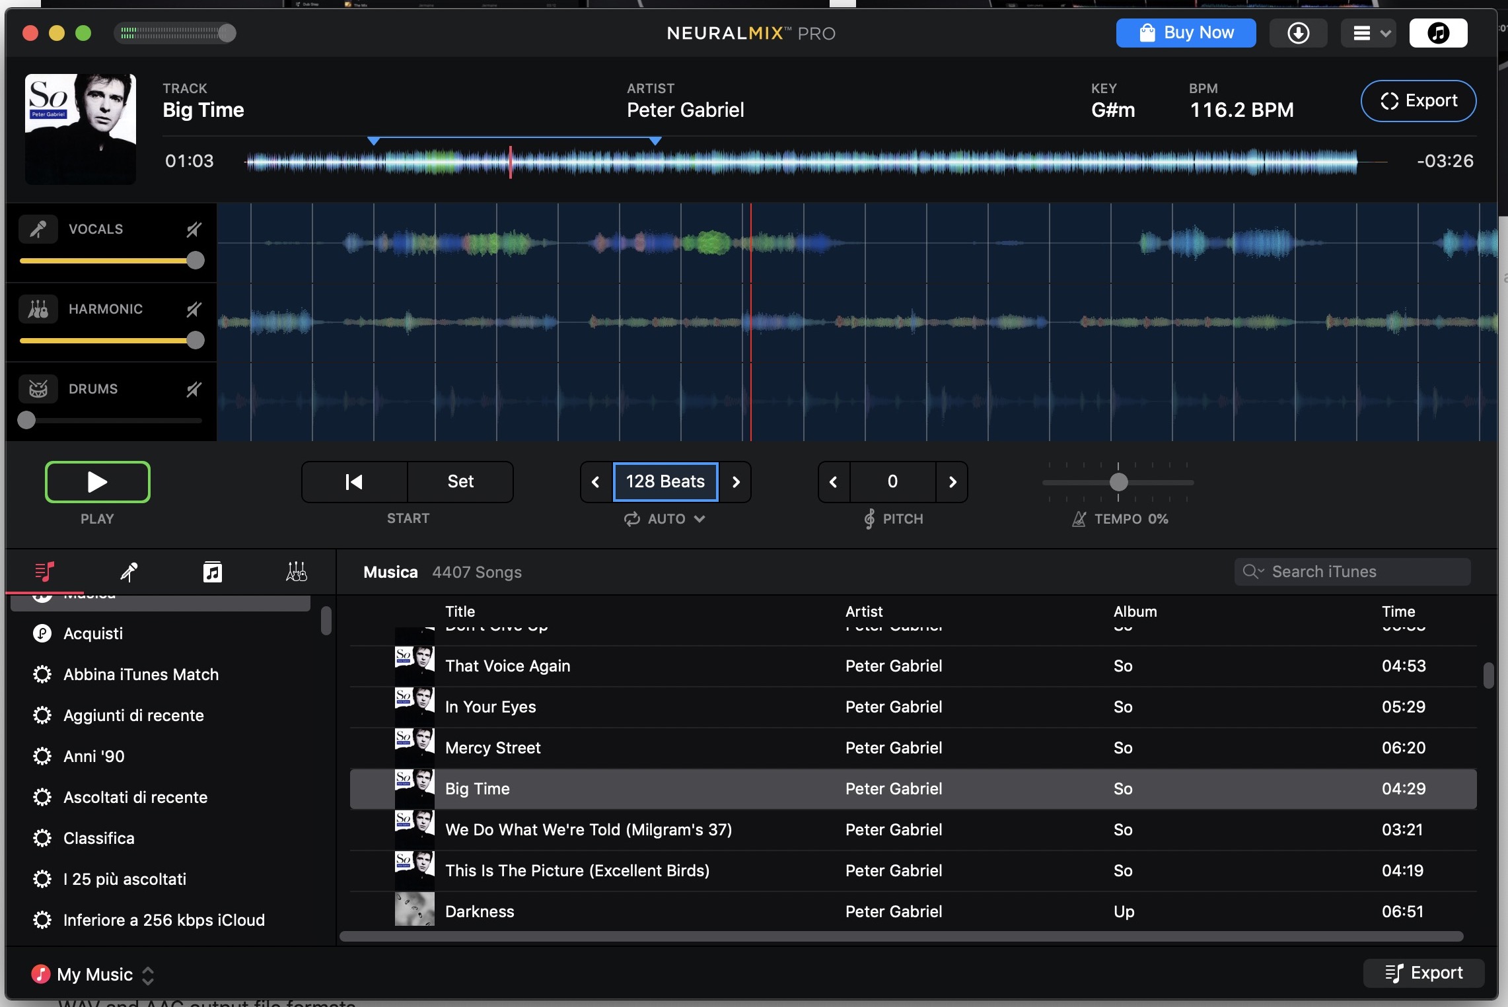This screenshot has width=1508, height=1007.
Task: Open the AUTO loop dropdown
Action: pos(666,519)
